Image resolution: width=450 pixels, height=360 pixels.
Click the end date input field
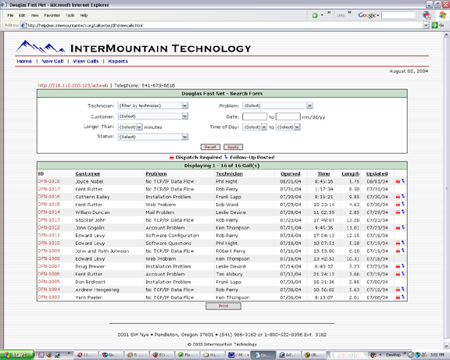click(288, 116)
